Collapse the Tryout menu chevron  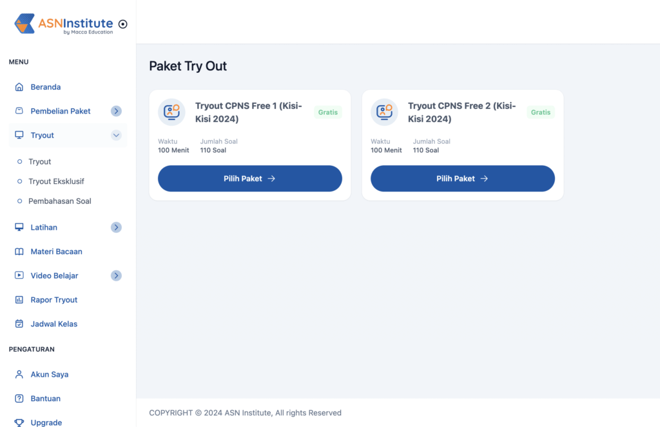[x=116, y=135]
